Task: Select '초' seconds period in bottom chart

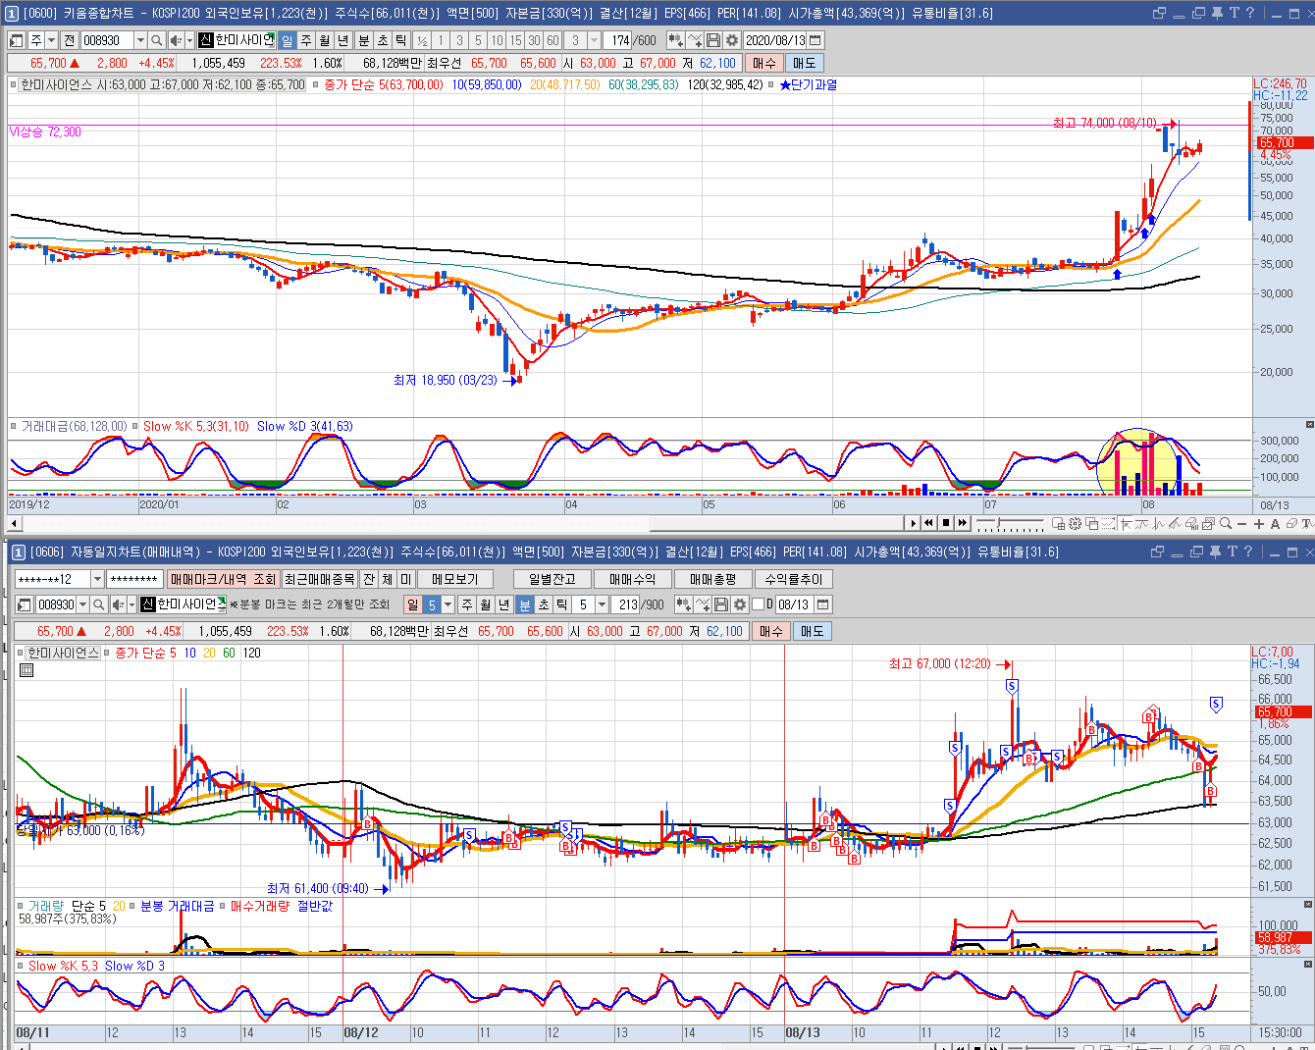Action: tap(544, 604)
